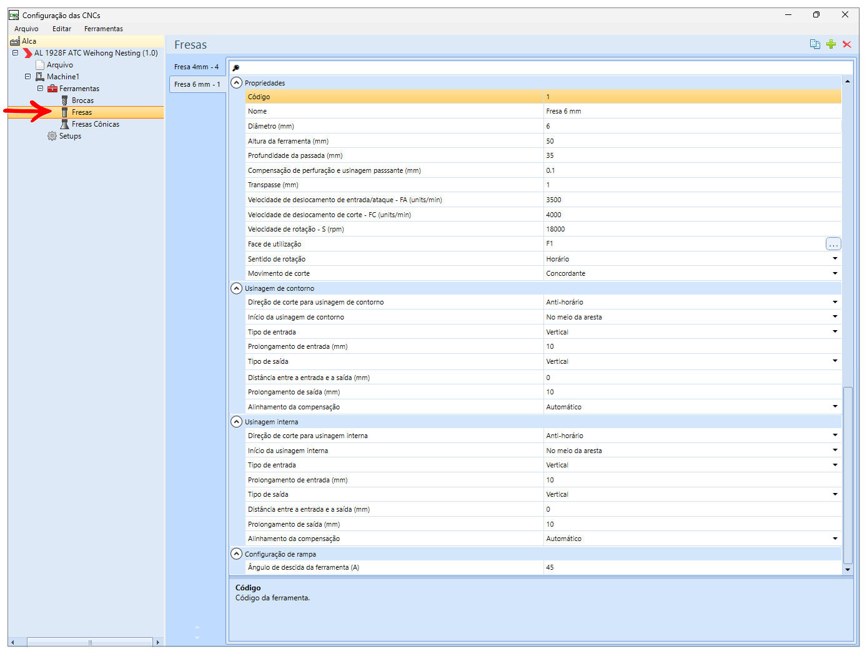867x649 pixels.
Task: Collapse the Machine1 tree node
Action: 27,77
